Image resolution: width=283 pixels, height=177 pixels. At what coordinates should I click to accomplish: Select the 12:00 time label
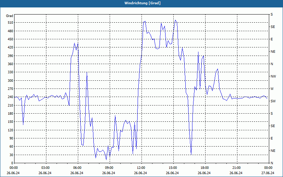point(140,167)
